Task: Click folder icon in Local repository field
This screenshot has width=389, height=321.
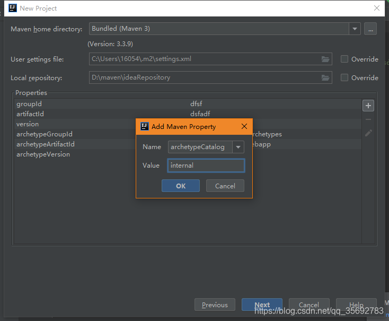Action: pyautogui.click(x=325, y=78)
